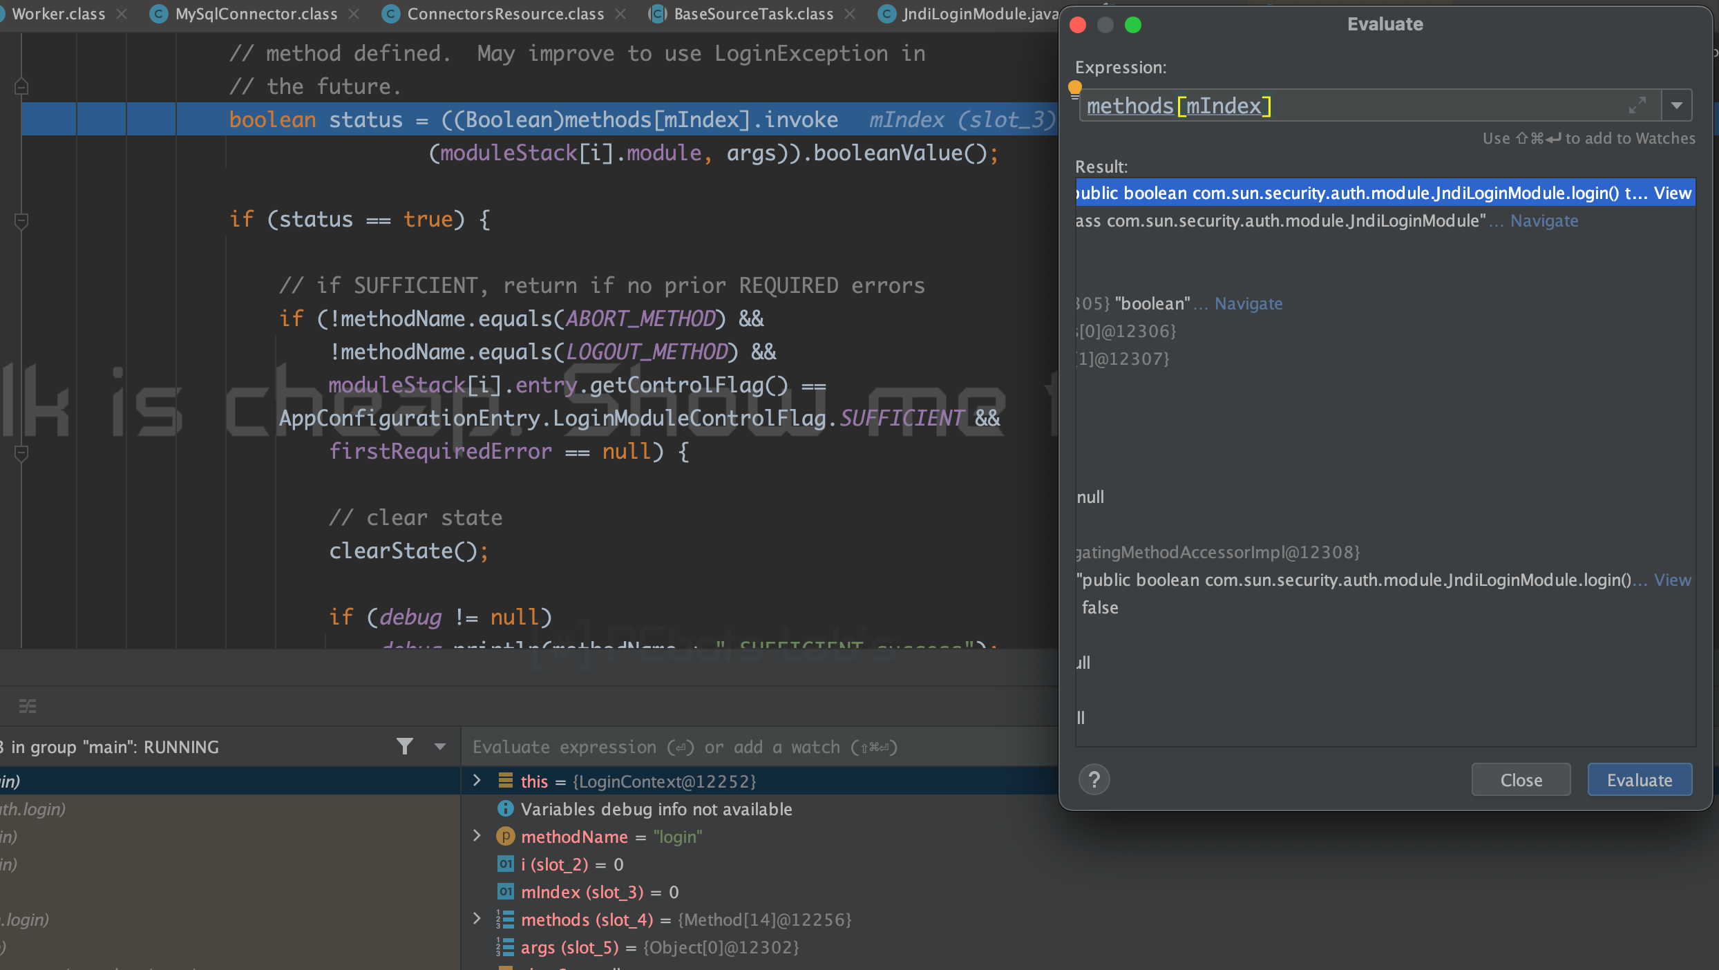This screenshot has width=1719, height=970.
Task: Select the 'false' result row
Action: tap(1385, 607)
